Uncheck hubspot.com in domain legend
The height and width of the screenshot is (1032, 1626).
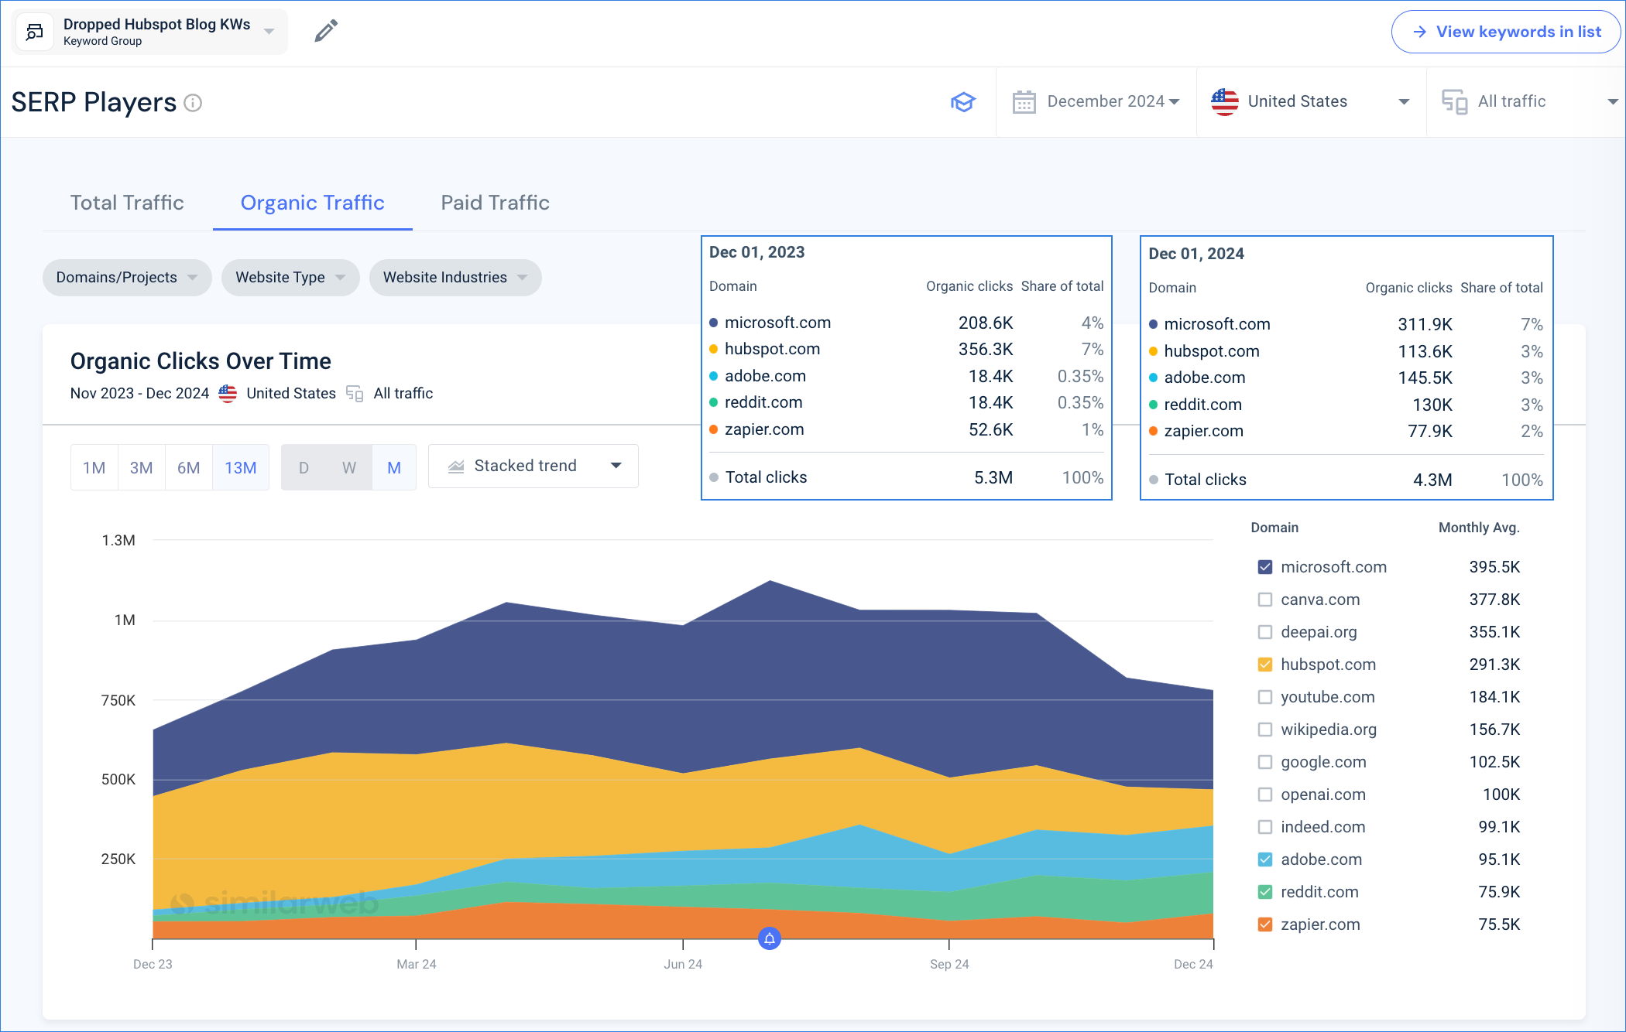1265,665
